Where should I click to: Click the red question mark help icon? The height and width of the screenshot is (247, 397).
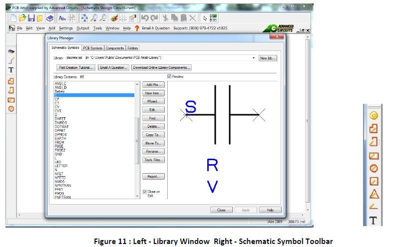(137, 28)
